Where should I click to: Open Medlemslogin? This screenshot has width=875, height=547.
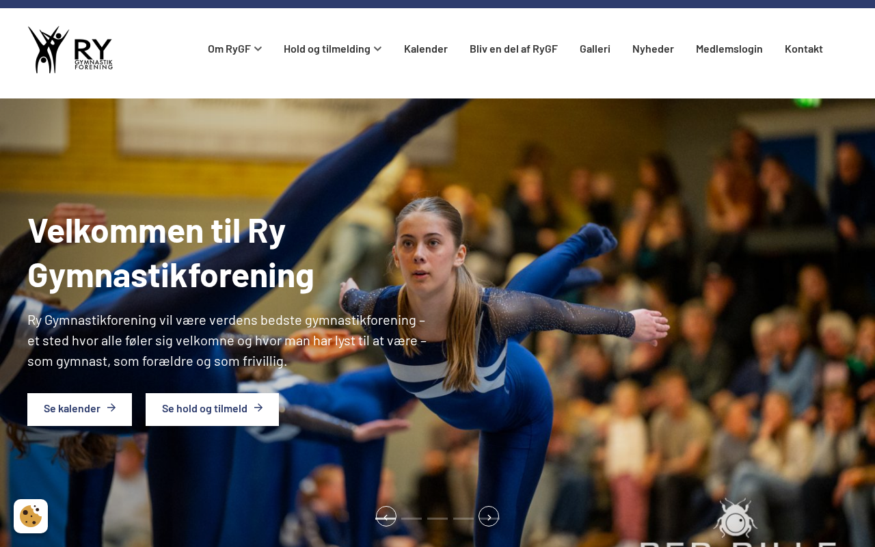tap(729, 49)
